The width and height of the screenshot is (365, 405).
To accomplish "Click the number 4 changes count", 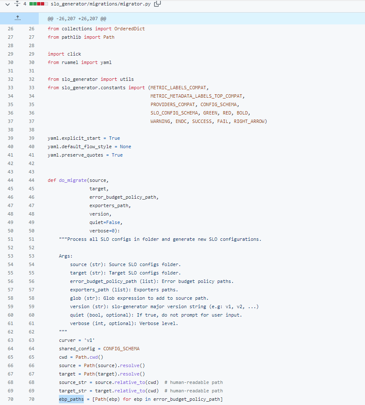I will (x=25, y=4).
